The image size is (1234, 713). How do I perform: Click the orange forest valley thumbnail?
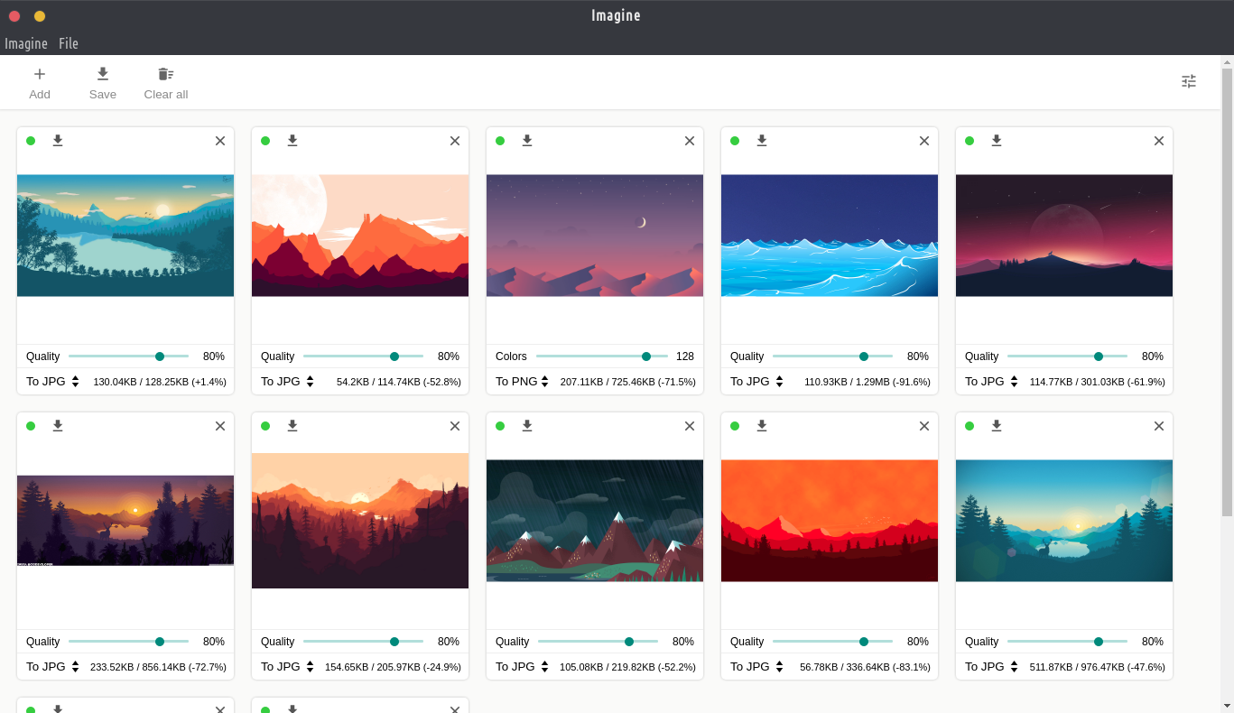coord(360,521)
